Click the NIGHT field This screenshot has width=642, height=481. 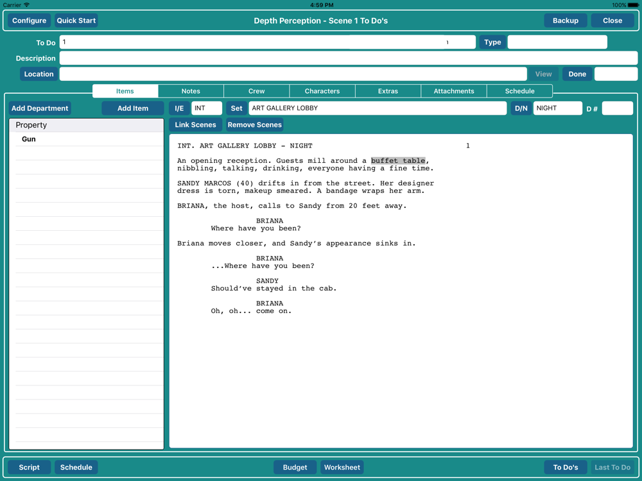tap(558, 108)
